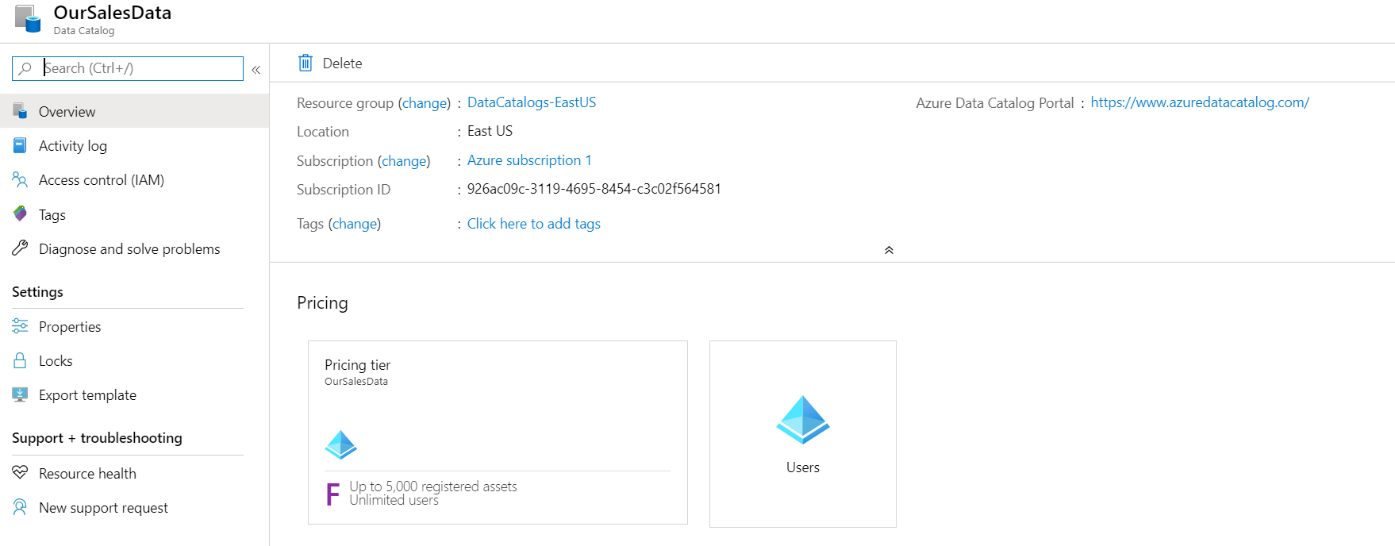
Task: Click the Overview sidebar icon
Action: [x=20, y=111]
